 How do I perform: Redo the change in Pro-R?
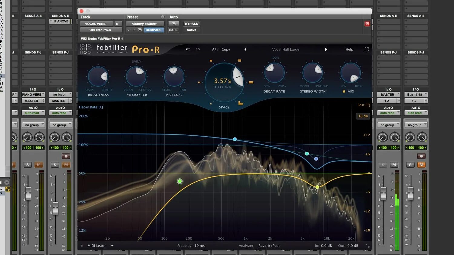click(198, 49)
